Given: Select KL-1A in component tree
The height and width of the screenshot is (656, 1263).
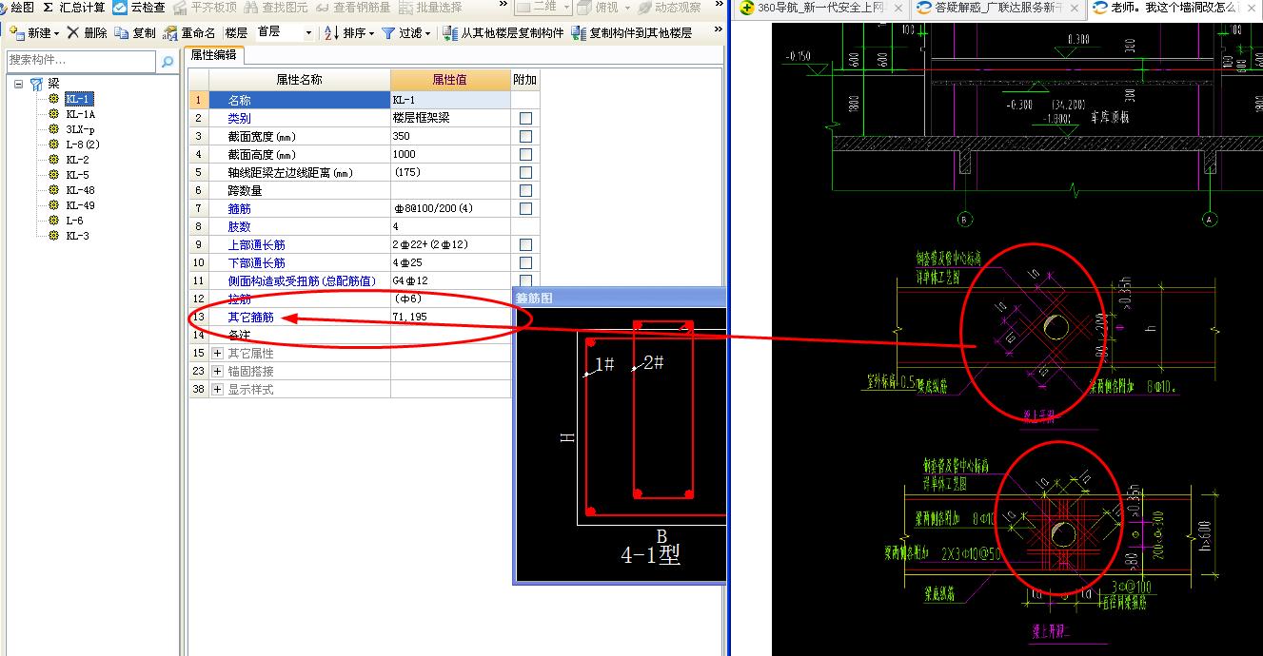Looking at the screenshot, I should pyautogui.click(x=81, y=114).
